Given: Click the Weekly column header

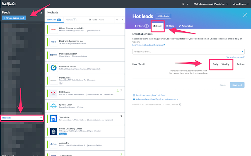Looking at the screenshot, I should pos(225,64).
